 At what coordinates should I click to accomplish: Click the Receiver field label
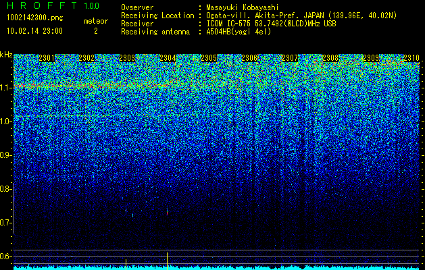[x=137, y=24]
